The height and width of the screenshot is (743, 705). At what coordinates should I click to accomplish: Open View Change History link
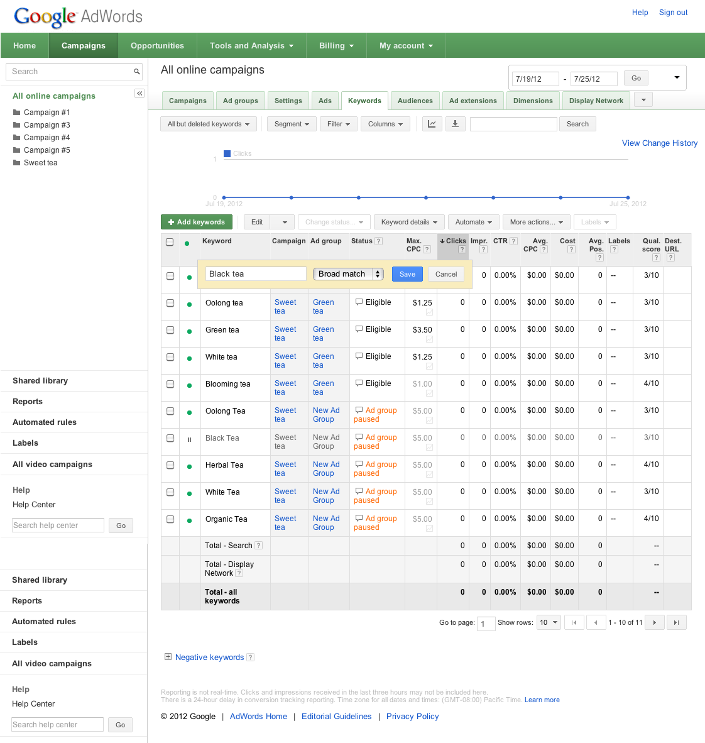pos(660,143)
